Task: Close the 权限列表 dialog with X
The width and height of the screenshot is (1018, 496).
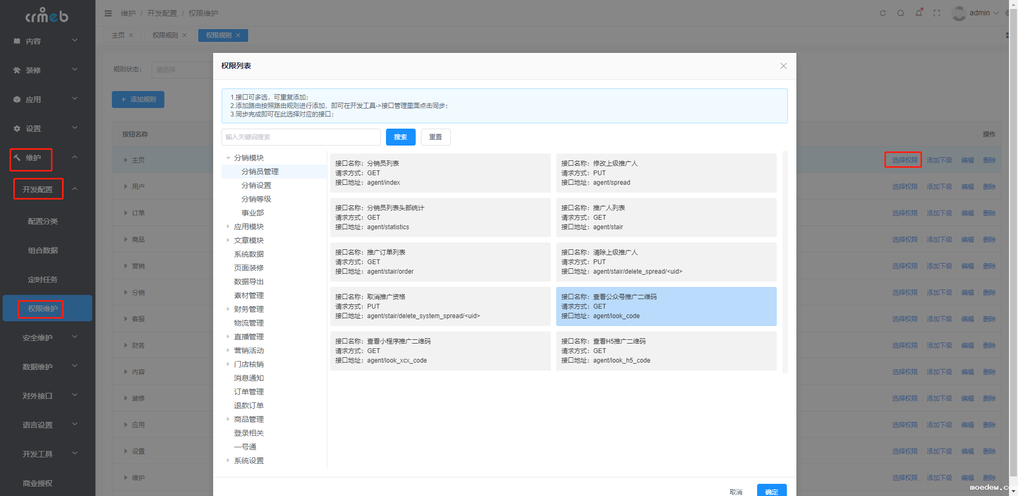Action: pos(784,66)
